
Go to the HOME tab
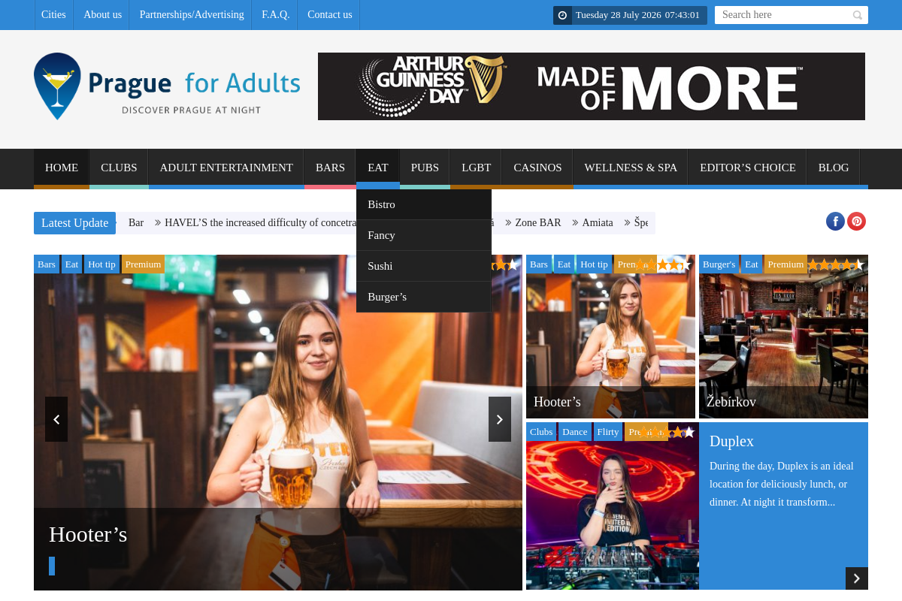pyautogui.click(x=62, y=168)
